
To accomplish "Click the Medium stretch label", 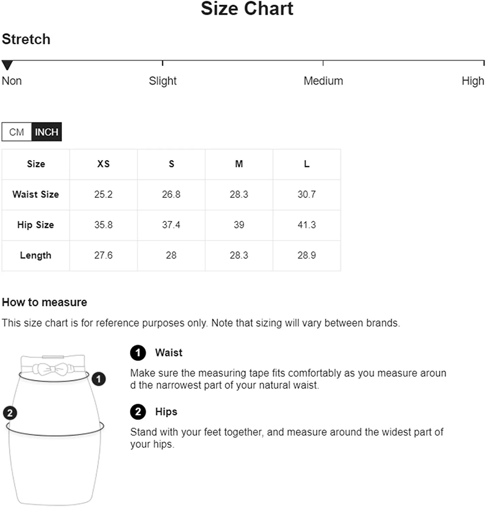I will (x=323, y=81).
